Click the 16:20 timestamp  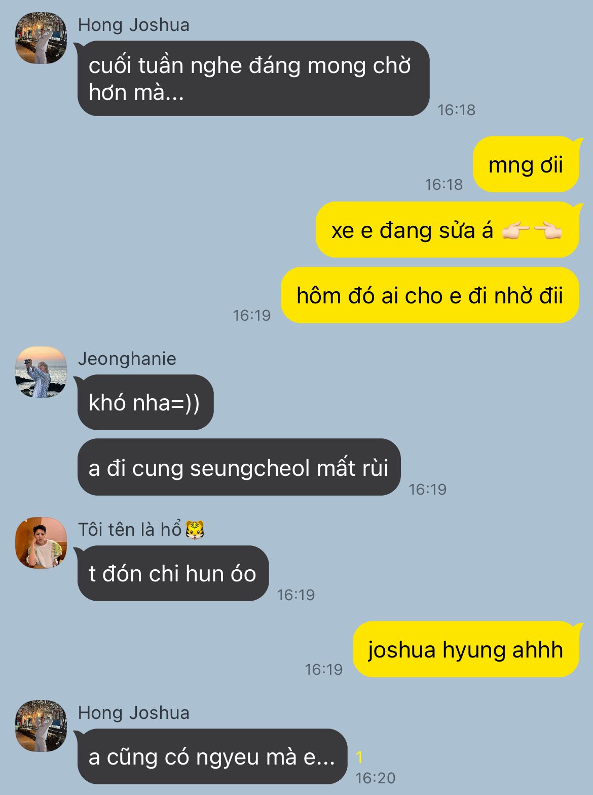coord(376,778)
